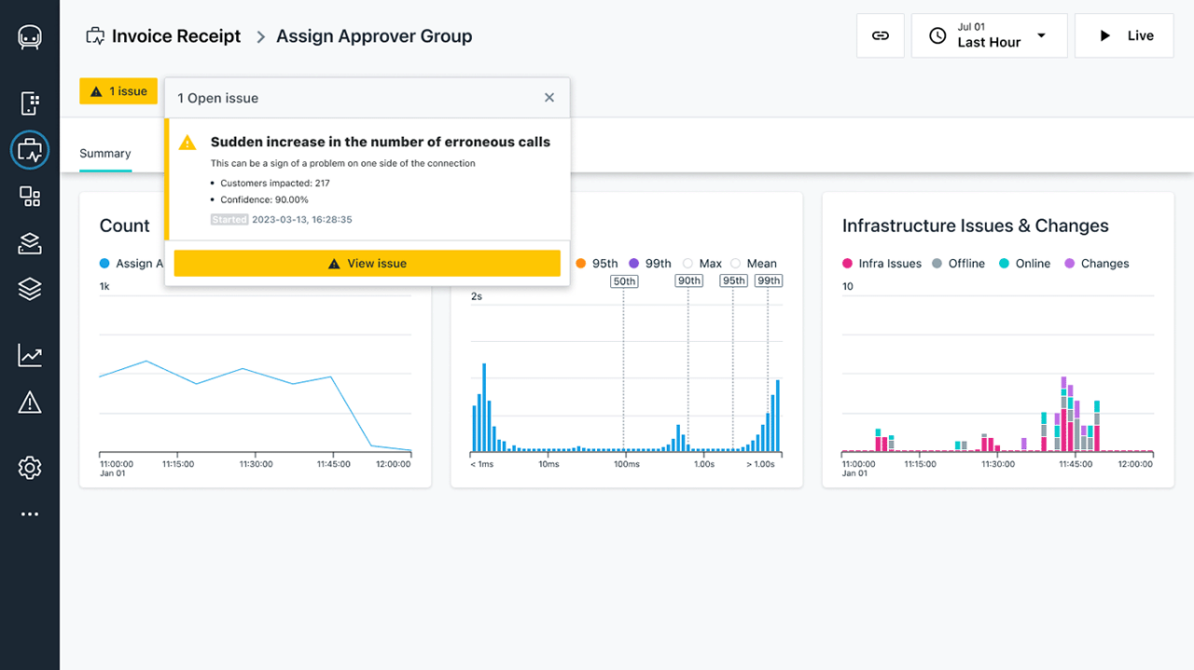Toggle the Infra Issues pink legend swatch
The width and height of the screenshot is (1194, 670).
click(x=848, y=264)
